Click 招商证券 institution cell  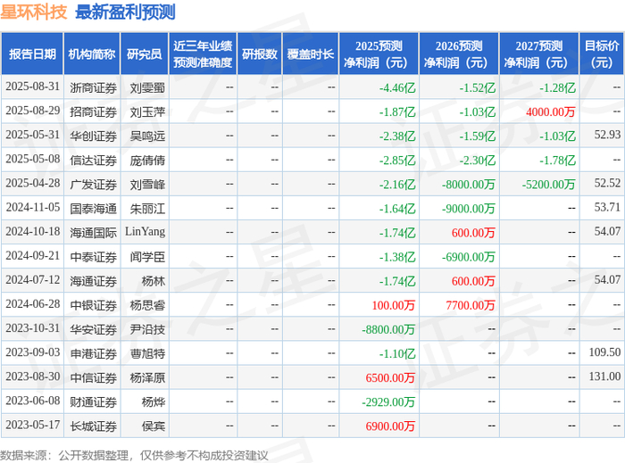click(x=93, y=112)
